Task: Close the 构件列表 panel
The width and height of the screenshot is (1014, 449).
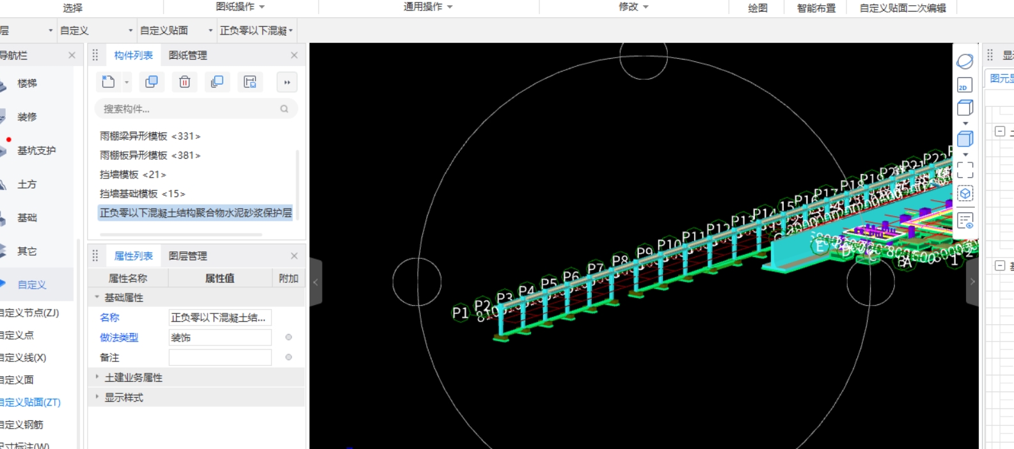Action: [294, 56]
